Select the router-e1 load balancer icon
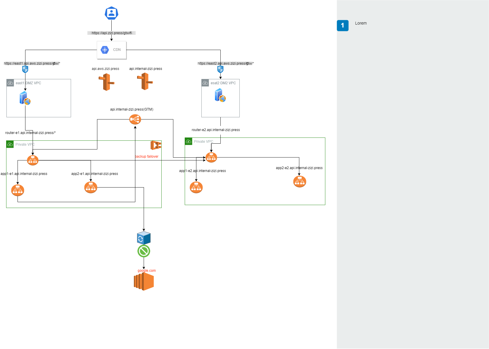This screenshot has height=349, width=489. pos(33,160)
